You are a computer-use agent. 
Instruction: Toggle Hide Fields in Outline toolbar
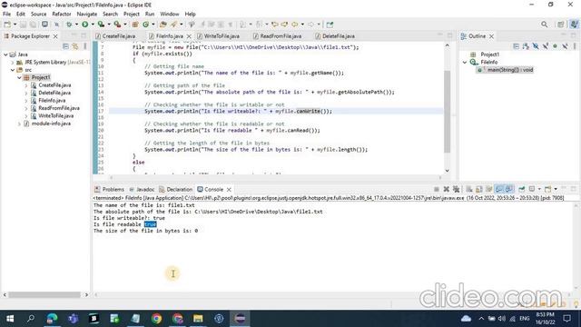click(x=536, y=46)
